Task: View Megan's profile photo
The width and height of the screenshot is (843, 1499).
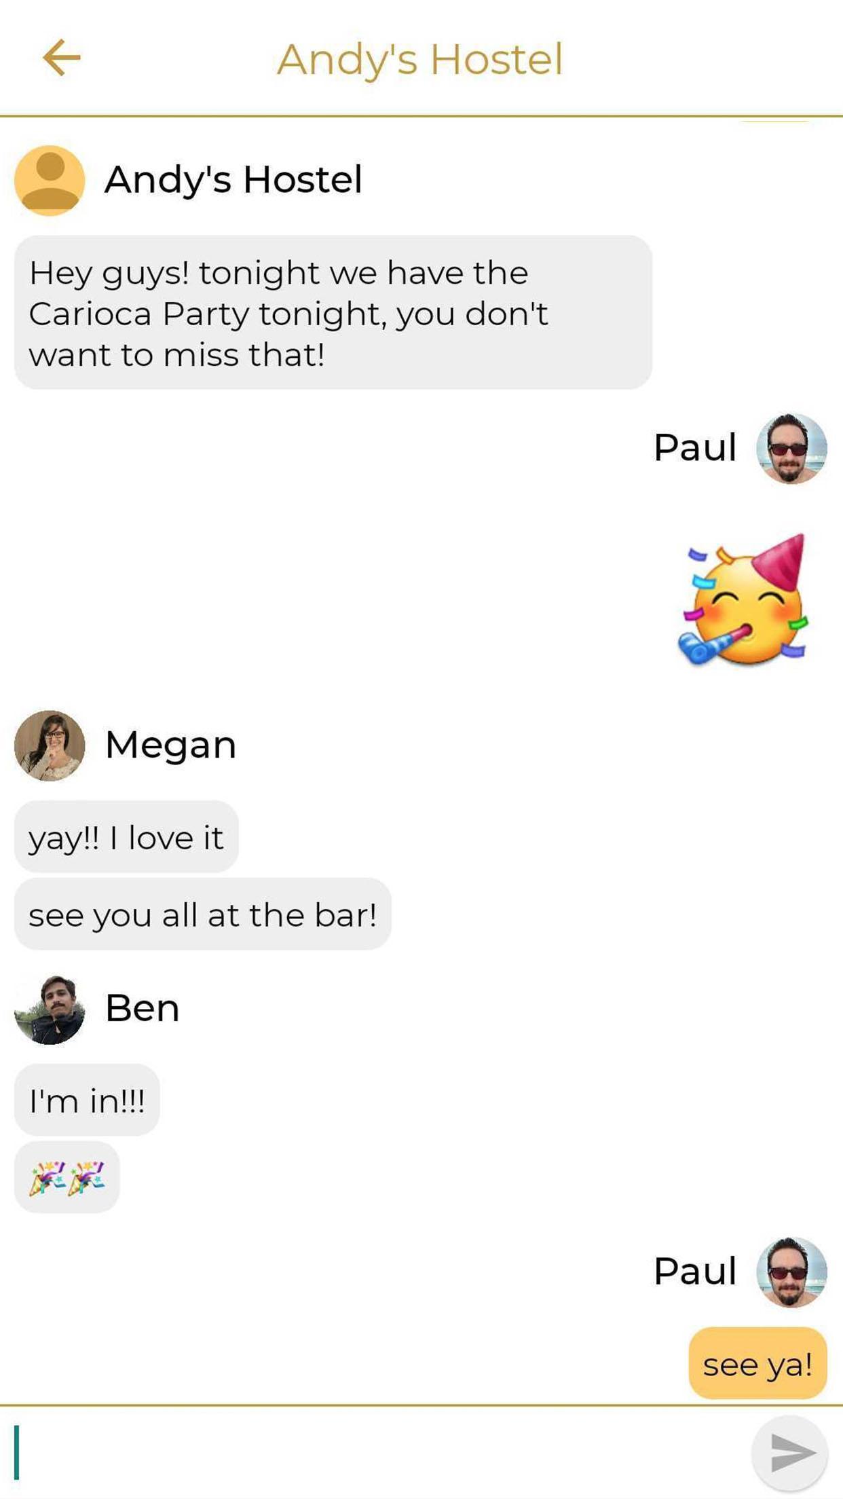Action: (x=50, y=745)
